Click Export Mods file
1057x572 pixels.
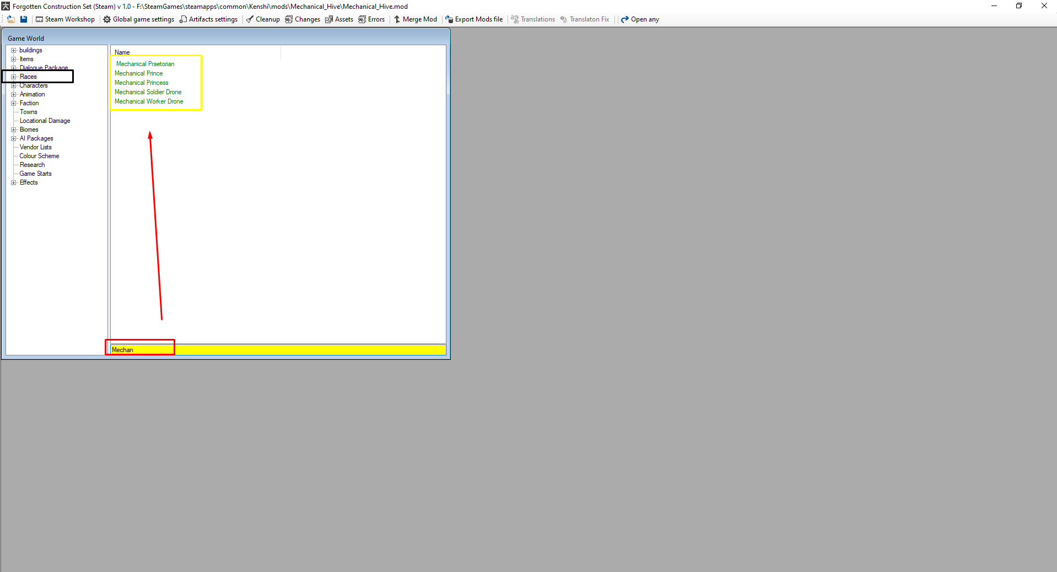(x=474, y=19)
